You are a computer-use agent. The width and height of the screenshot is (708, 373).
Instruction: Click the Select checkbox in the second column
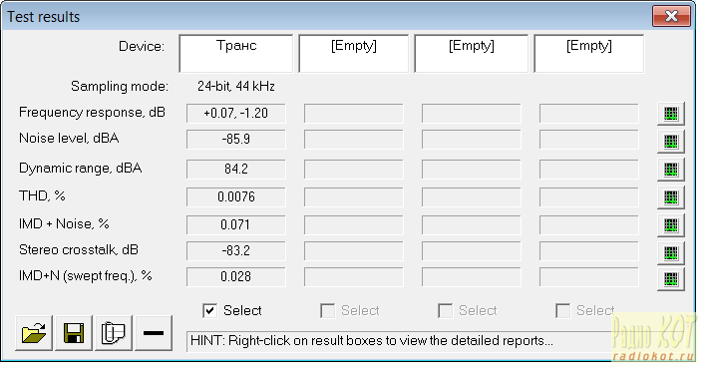tap(327, 311)
